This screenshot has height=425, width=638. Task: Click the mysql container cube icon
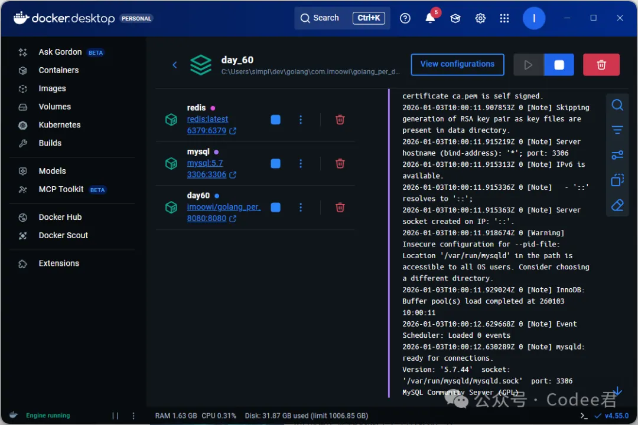[x=171, y=164]
